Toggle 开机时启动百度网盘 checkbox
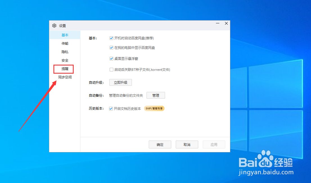 (111, 38)
